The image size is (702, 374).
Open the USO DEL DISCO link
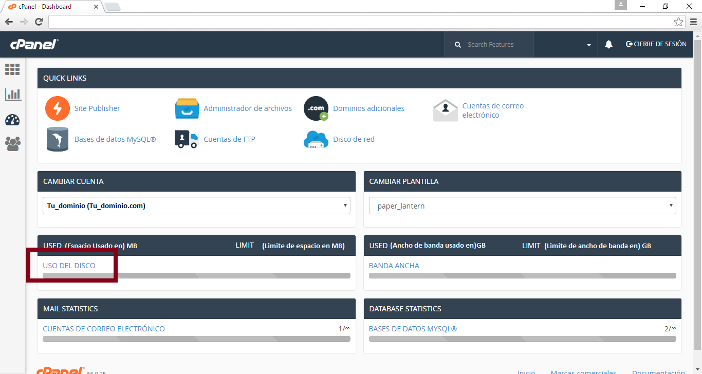point(69,266)
